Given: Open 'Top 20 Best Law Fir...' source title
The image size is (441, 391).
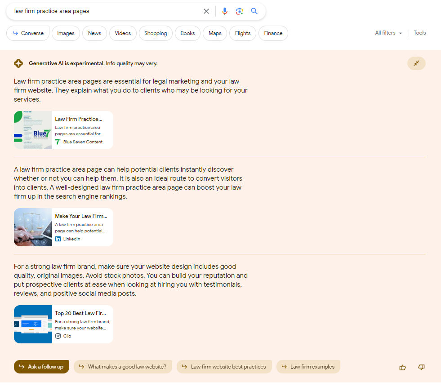Looking at the screenshot, I should pyautogui.click(x=80, y=313).
